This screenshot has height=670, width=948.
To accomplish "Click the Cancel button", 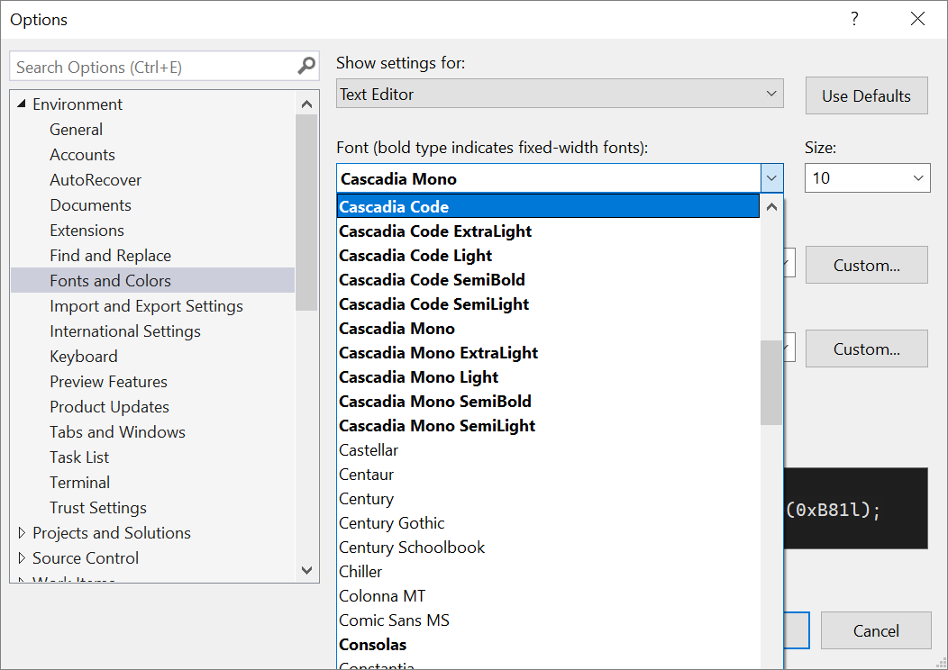I will point(875,630).
